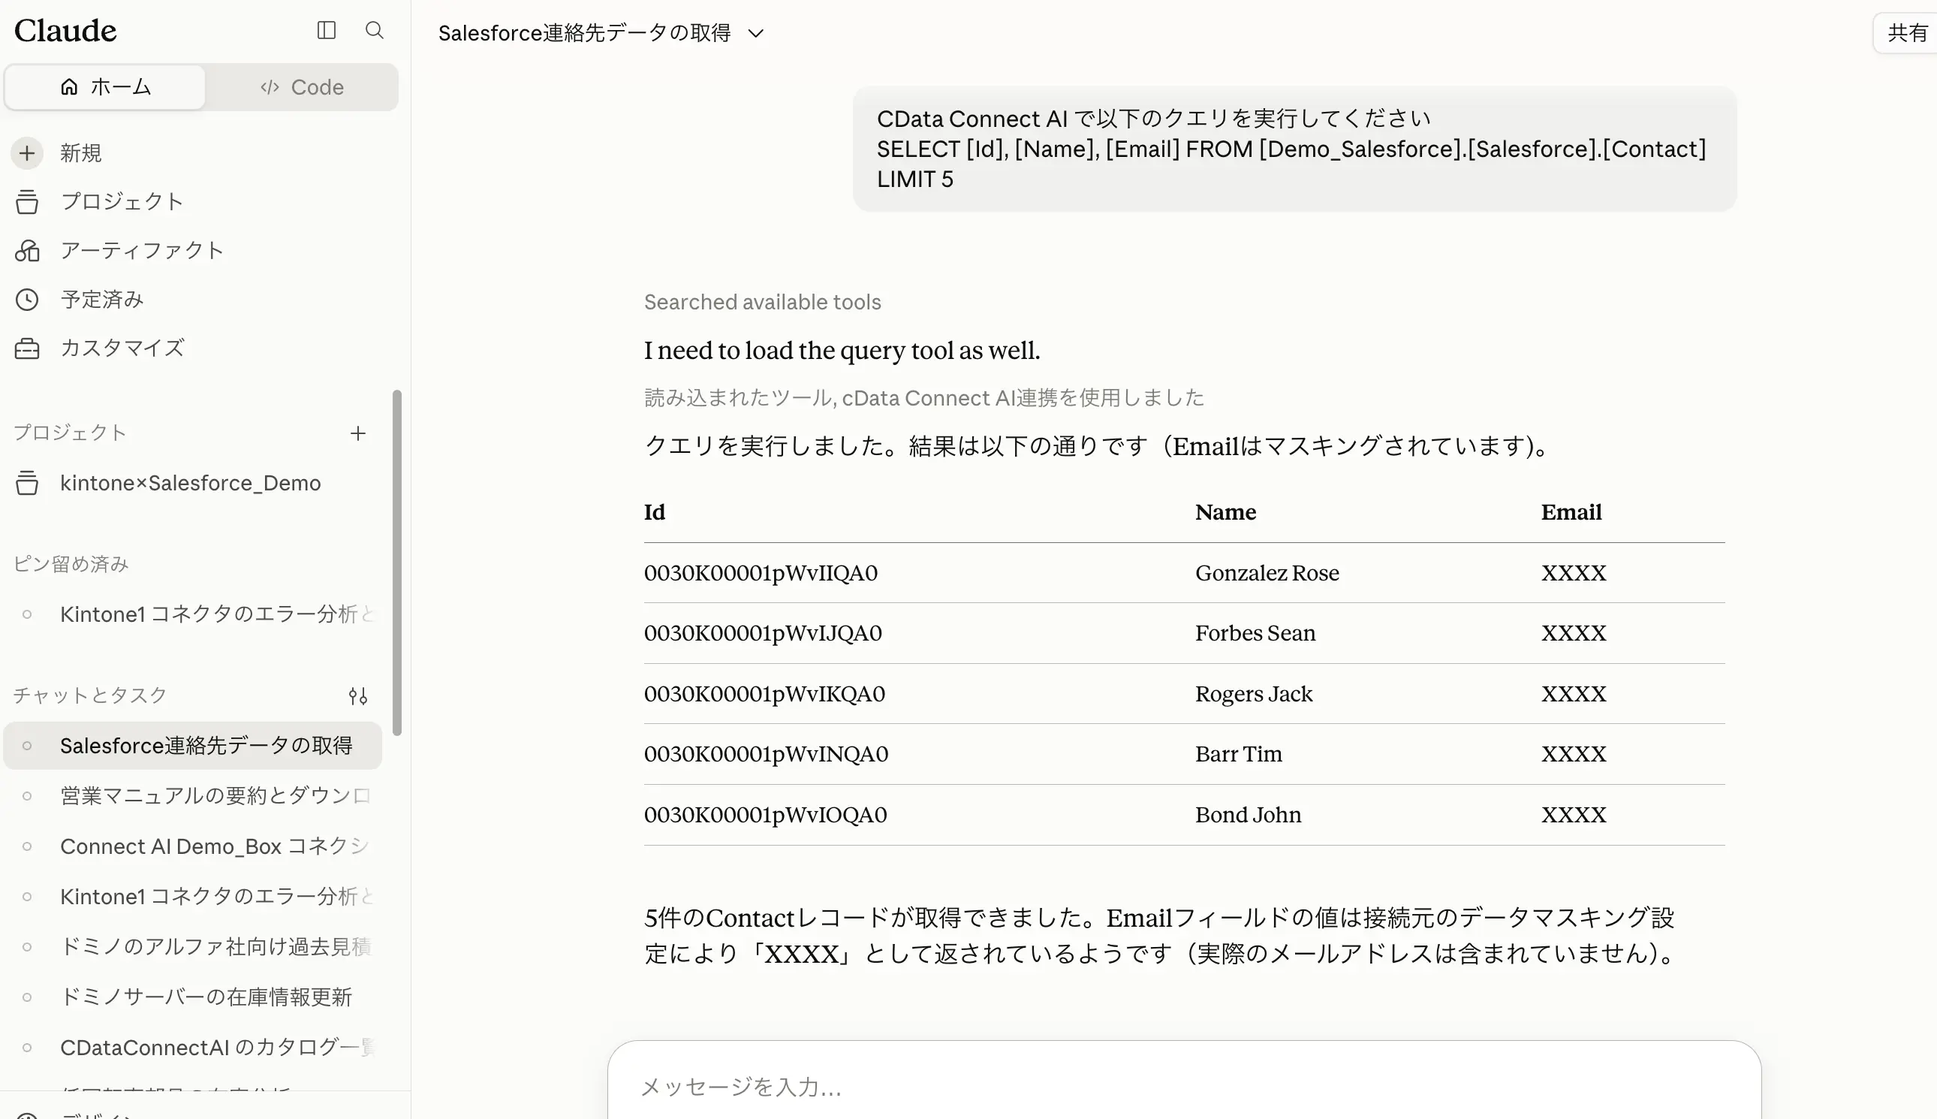Open chat filter sliders icon

[358, 696]
